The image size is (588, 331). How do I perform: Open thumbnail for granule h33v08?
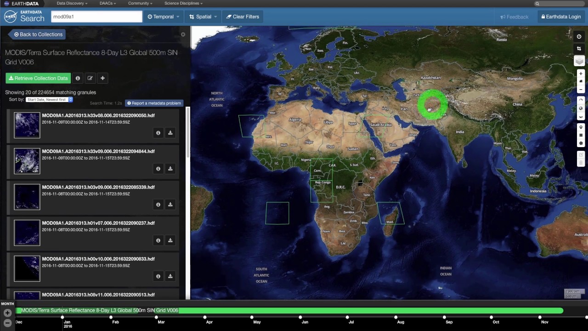(27, 125)
